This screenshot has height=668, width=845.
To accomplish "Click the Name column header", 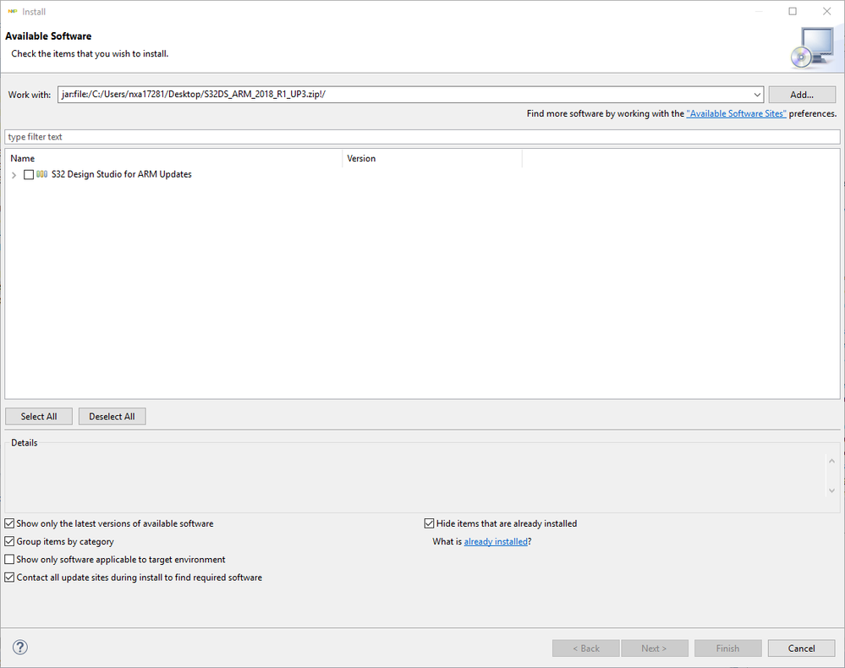I will click(x=173, y=158).
